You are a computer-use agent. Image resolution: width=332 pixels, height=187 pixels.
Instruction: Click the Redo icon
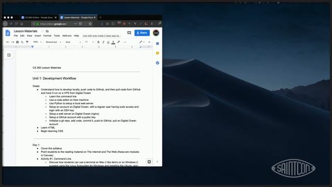coord(12,42)
